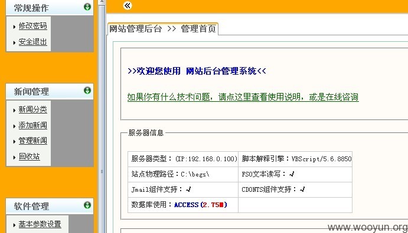Open the 基本参数设置 link

point(40,224)
